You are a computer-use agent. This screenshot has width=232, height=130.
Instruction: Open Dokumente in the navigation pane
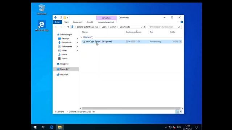coord(67,47)
